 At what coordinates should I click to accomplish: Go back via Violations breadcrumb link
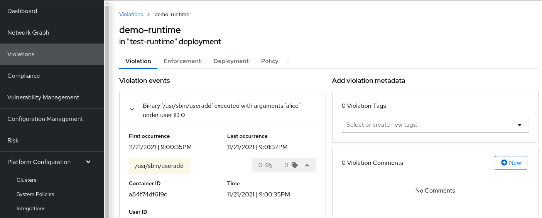131,14
